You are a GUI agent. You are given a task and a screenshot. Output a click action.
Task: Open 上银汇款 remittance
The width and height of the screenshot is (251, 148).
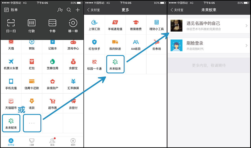[x=94, y=25]
